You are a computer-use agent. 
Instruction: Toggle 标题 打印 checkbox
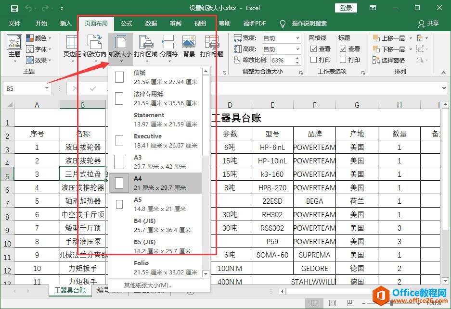343,60
